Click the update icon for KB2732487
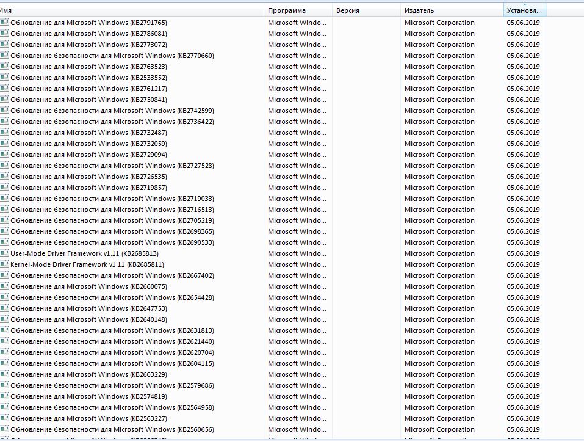Image resolution: width=584 pixels, height=441 pixels. pos(4,133)
